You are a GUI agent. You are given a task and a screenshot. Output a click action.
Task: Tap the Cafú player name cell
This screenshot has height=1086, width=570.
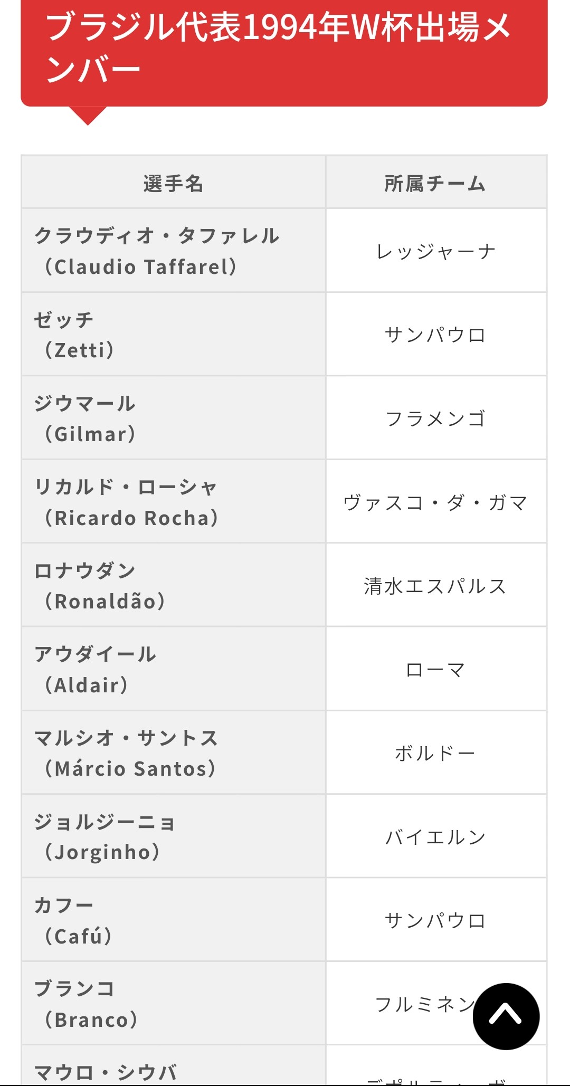point(173,920)
